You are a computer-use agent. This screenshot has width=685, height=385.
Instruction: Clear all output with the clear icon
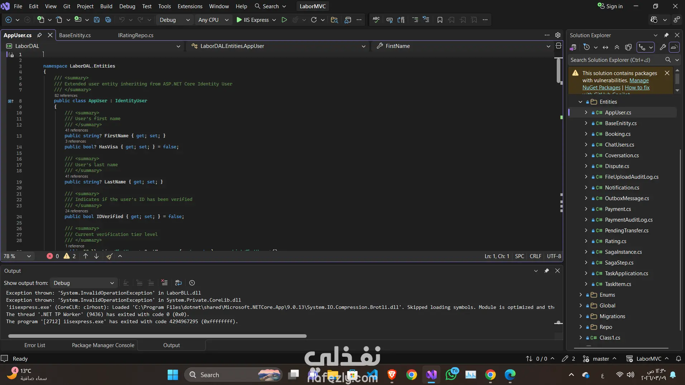164,283
